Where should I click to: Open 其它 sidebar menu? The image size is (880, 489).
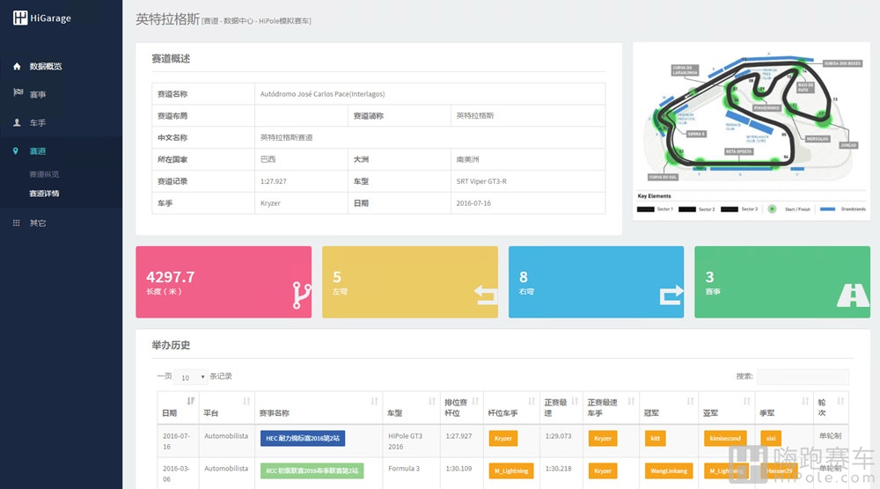click(x=38, y=223)
